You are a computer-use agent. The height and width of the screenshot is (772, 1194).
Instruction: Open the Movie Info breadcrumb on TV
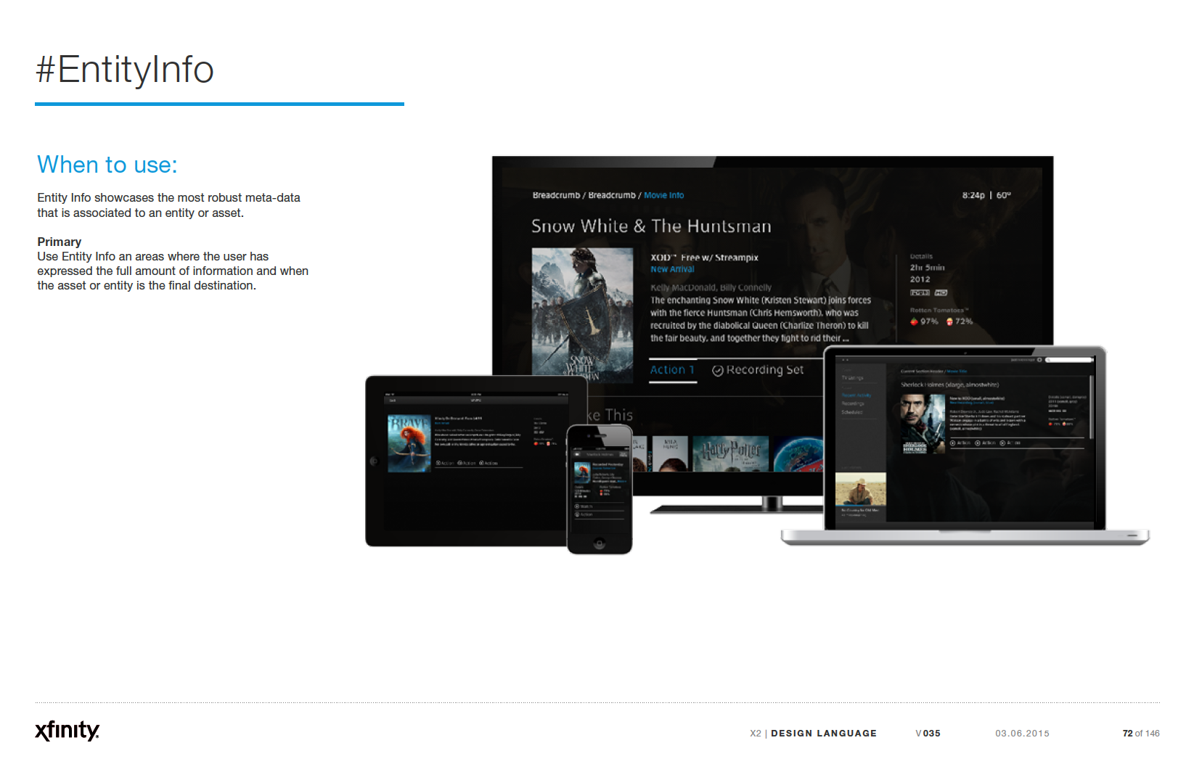click(663, 195)
